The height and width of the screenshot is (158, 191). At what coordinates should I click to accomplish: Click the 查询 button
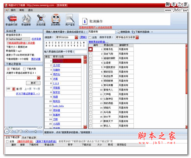(x=33, y=83)
